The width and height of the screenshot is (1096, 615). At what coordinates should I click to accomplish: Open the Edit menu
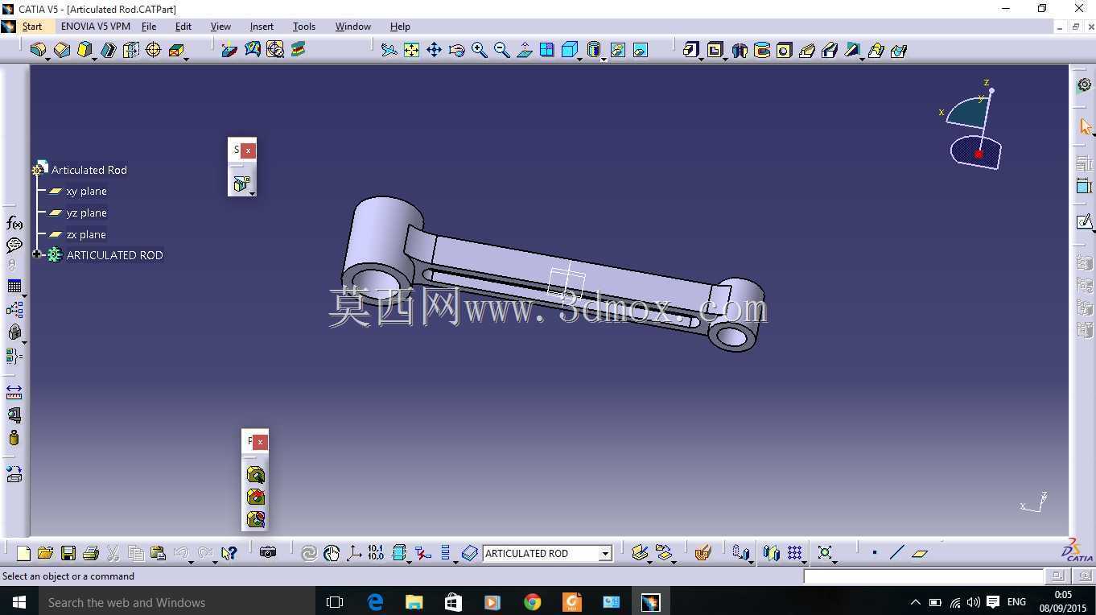183,27
